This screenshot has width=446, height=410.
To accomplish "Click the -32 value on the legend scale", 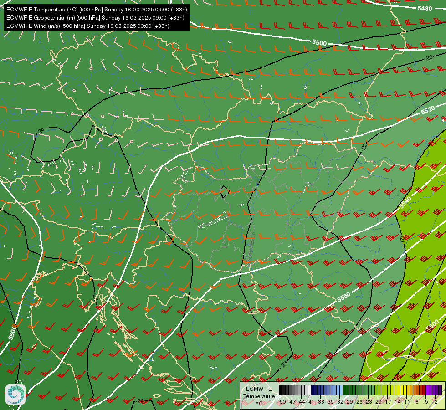I will 339,402.
